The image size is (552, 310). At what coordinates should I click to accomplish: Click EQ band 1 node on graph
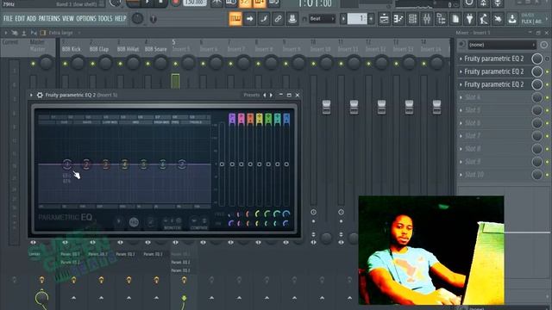click(67, 164)
